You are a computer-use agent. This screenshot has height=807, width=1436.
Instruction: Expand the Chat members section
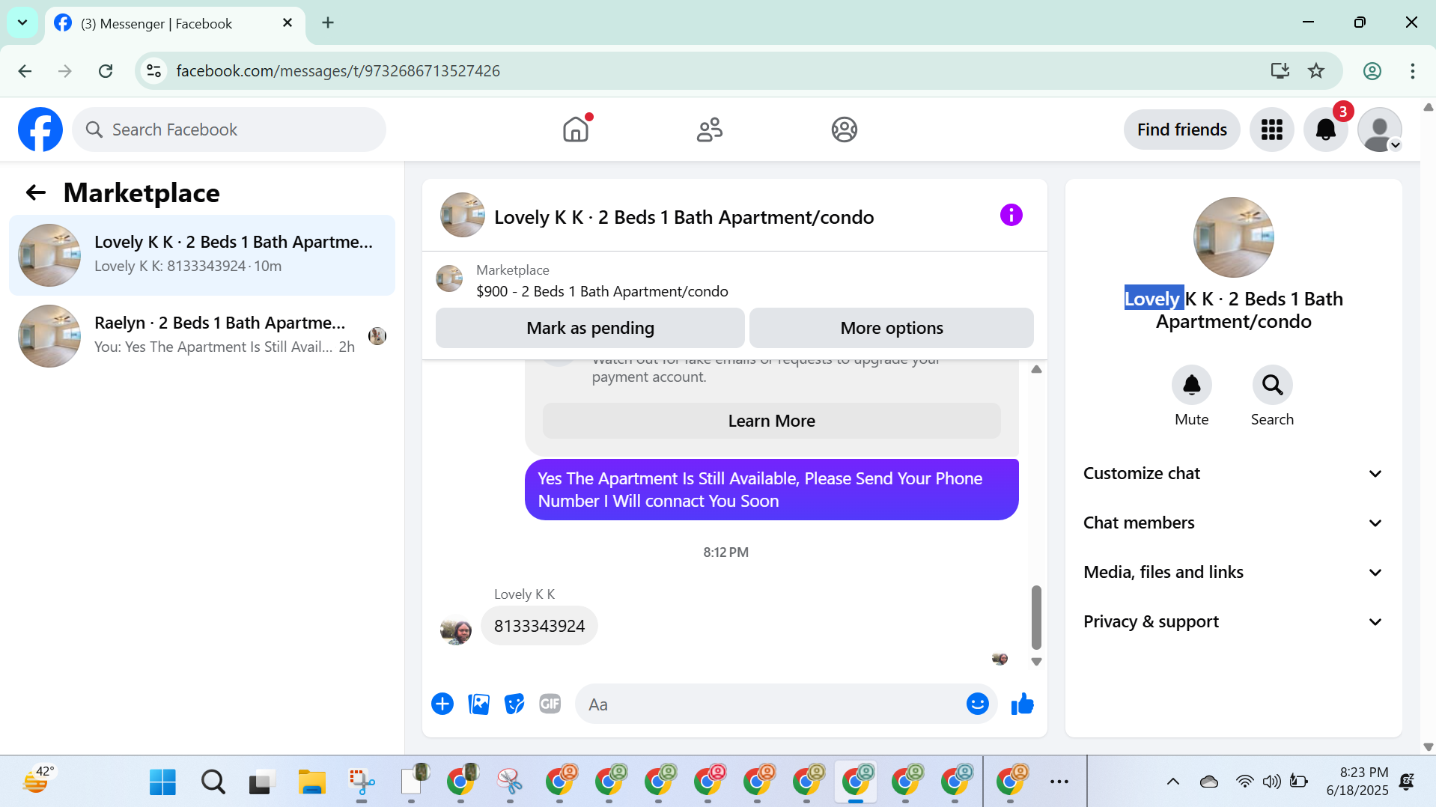click(1233, 523)
